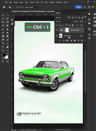The width and height of the screenshot is (96, 131).
Task: Open the layer Kind filter dropdown
Action: click(61, 18)
